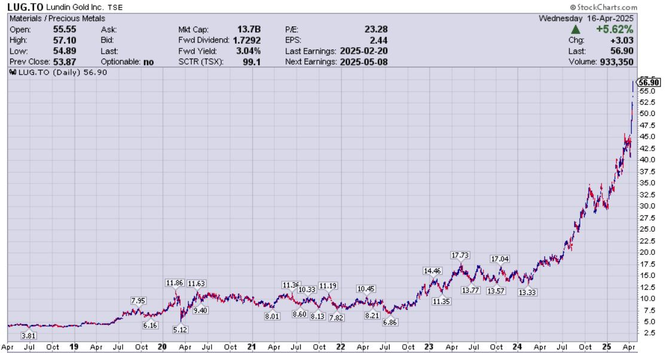Image resolution: width=667 pixels, height=353 pixels.
Task: Click the SCTR (TSX) value '99.1'
Action: [252, 62]
